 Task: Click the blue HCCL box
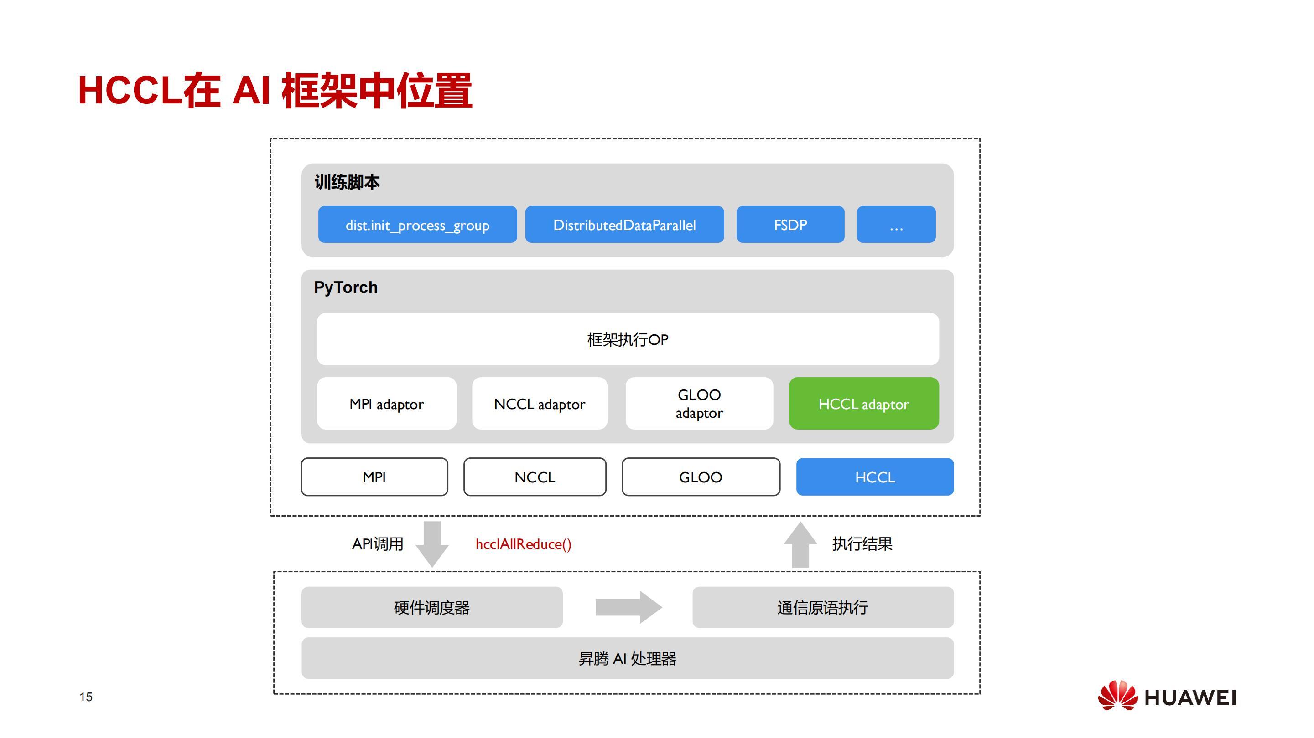coord(875,477)
